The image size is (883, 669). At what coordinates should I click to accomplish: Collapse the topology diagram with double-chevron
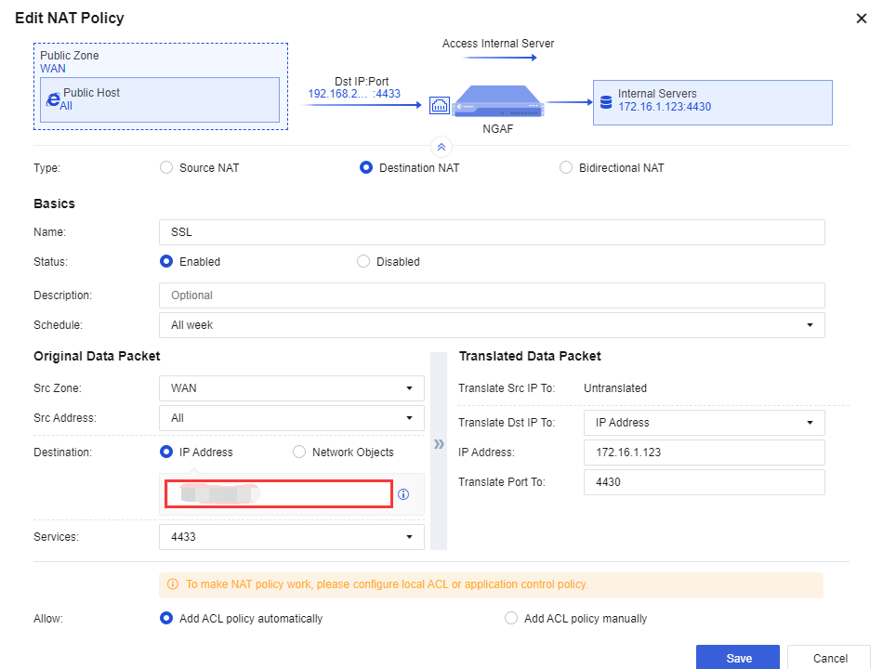441,146
